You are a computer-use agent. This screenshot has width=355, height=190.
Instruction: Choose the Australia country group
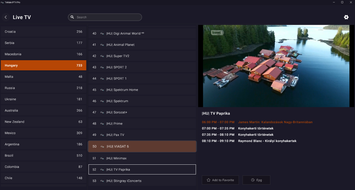point(43,111)
